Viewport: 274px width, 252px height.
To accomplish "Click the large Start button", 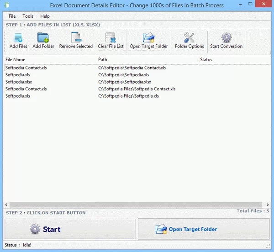I will [70, 229].
